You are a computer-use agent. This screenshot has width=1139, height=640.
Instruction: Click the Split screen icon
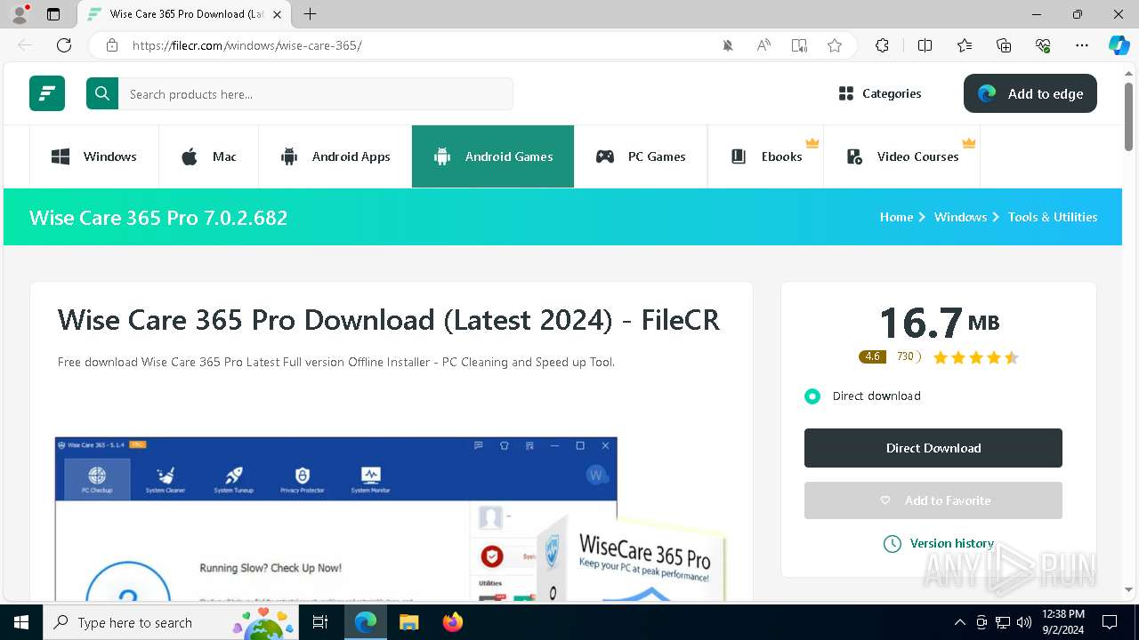coord(925,45)
